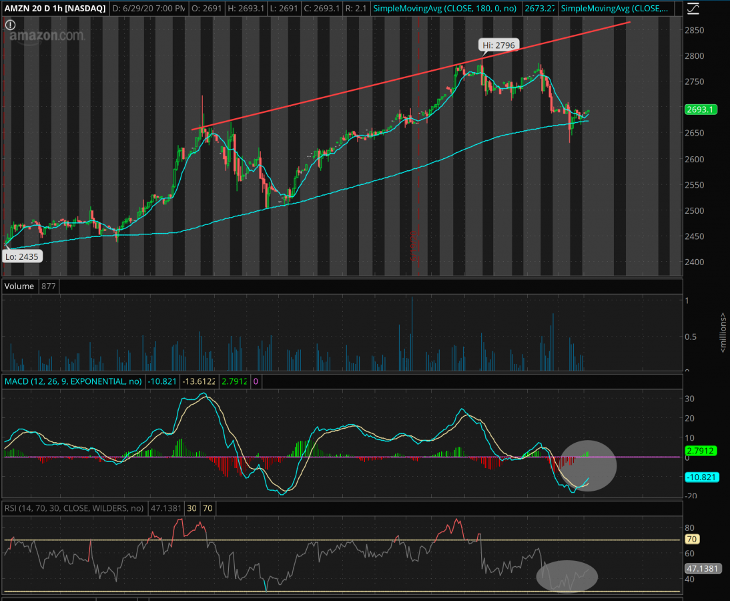The height and width of the screenshot is (601, 730).
Task: Click the <millions> volume axis unit label
Action: (x=723, y=332)
